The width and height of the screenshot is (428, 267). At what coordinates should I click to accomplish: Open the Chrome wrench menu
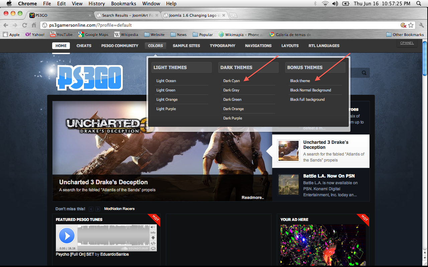point(421,25)
